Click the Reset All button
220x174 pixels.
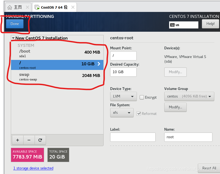[209, 168]
